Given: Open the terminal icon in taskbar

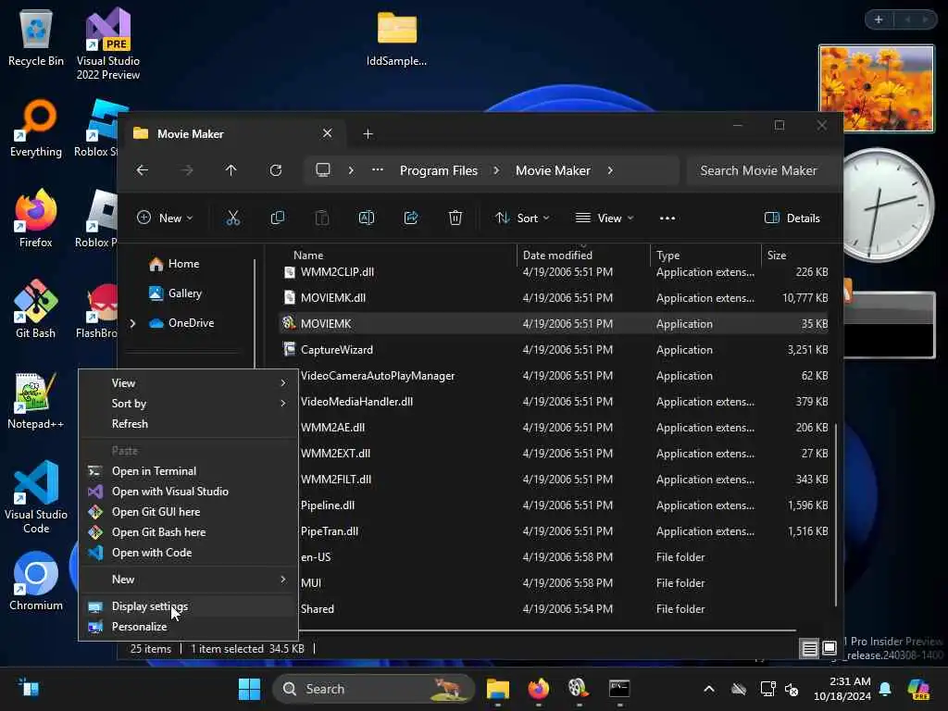Looking at the screenshot, I should coord(619,689).
